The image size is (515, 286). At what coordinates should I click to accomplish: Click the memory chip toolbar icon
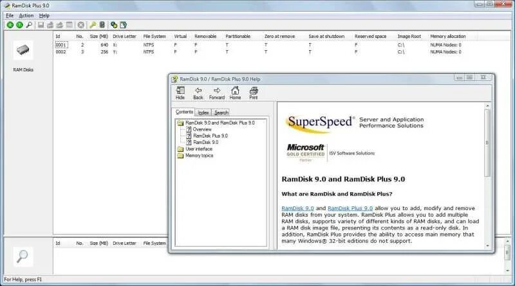click(102, 25)
